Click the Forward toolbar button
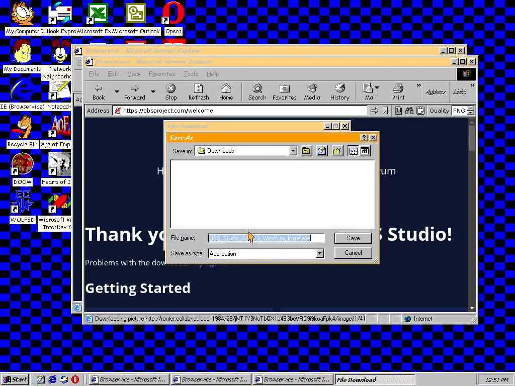Screen dimensions: 515x386 (x=134, y=92)
